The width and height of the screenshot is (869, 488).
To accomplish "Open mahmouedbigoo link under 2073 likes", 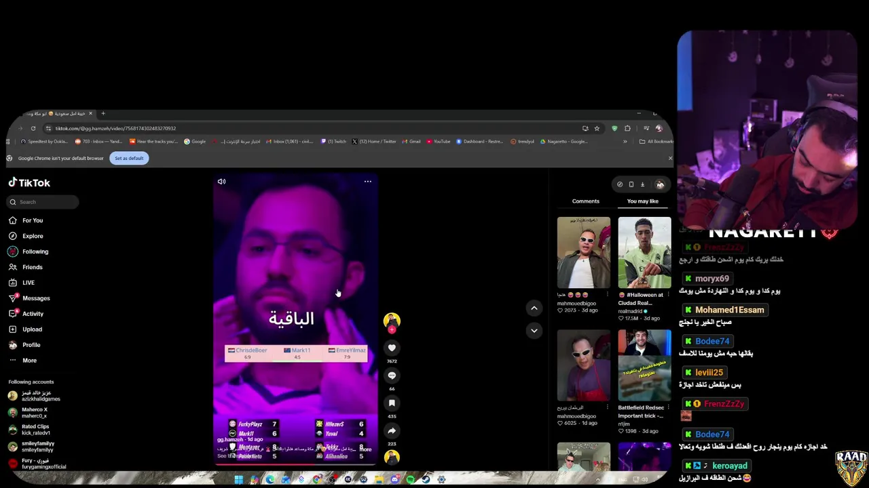I will [576, 303].
